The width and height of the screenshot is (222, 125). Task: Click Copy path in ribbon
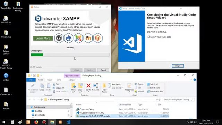[x=59, y=88]
